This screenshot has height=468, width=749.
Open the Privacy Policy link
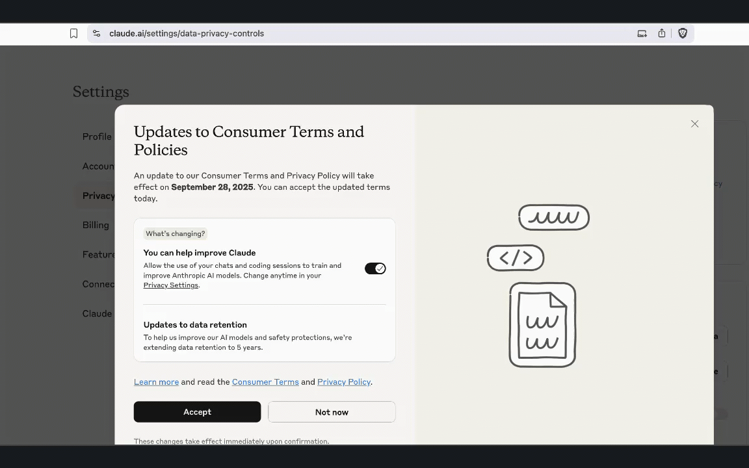pyautogui.click(x=343, y=382)
